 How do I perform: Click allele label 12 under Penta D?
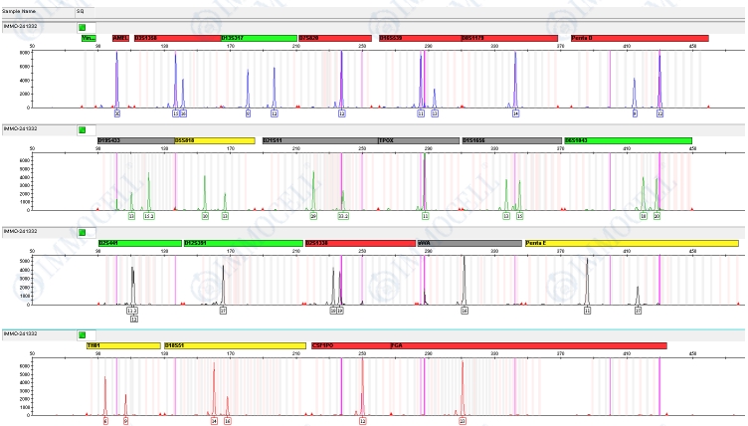659,113
